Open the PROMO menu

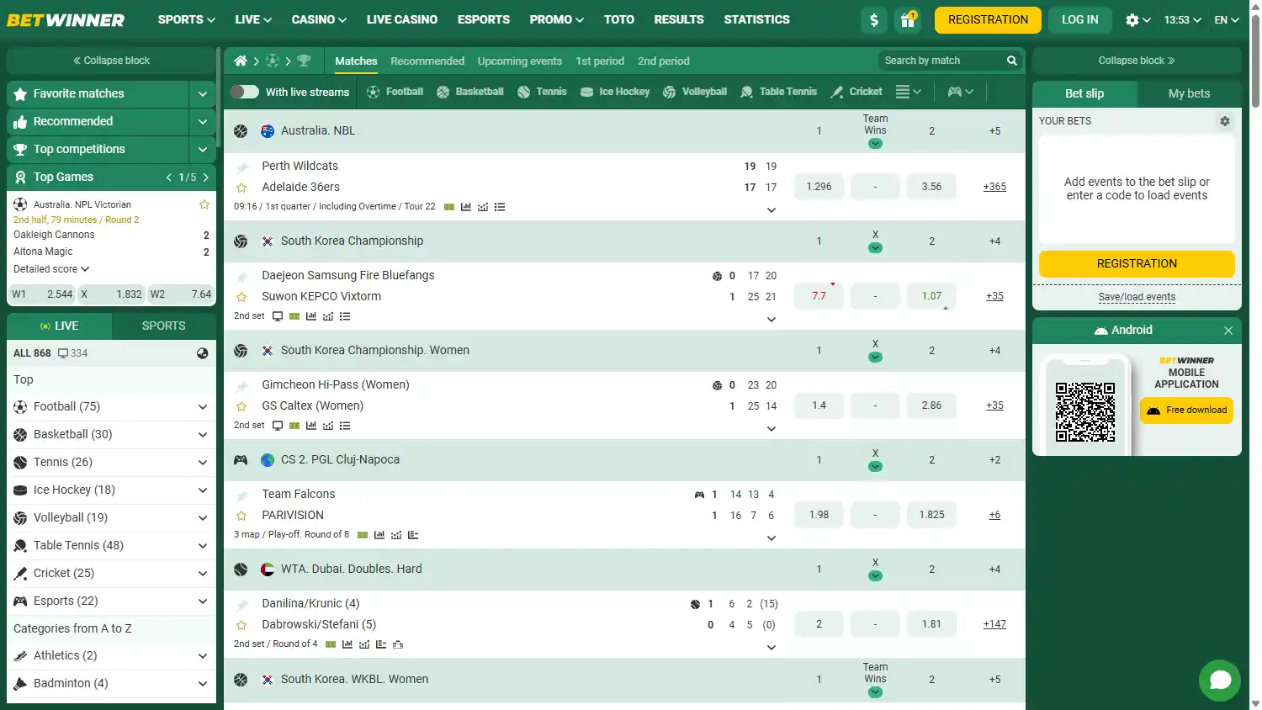557,19
